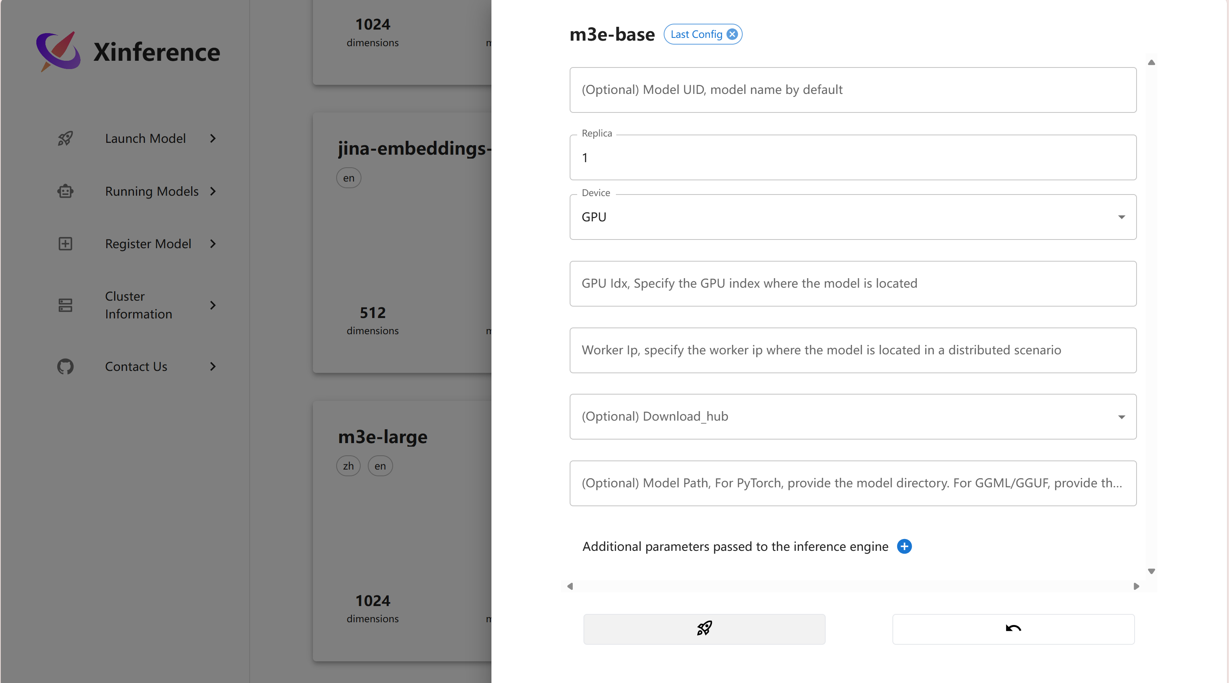Viewport: 1229px width, 683px height.
Task: Open the Device dropdown showing GPU
Action: click(x=853, y=217)
